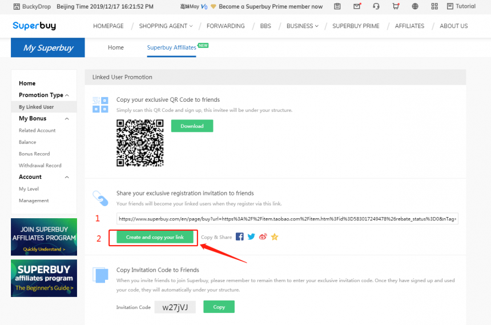Click the registration invitation URL field
491x325 pixels.
tap(287, 219)
